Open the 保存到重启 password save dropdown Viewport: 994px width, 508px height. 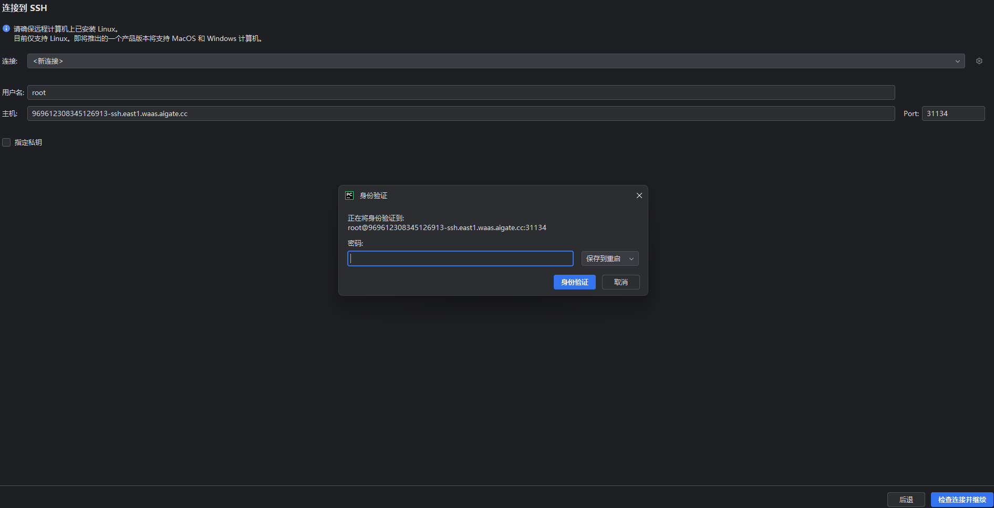pos(609,258)
